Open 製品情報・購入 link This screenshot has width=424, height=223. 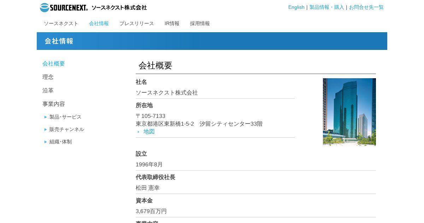[x=326, y=7]
